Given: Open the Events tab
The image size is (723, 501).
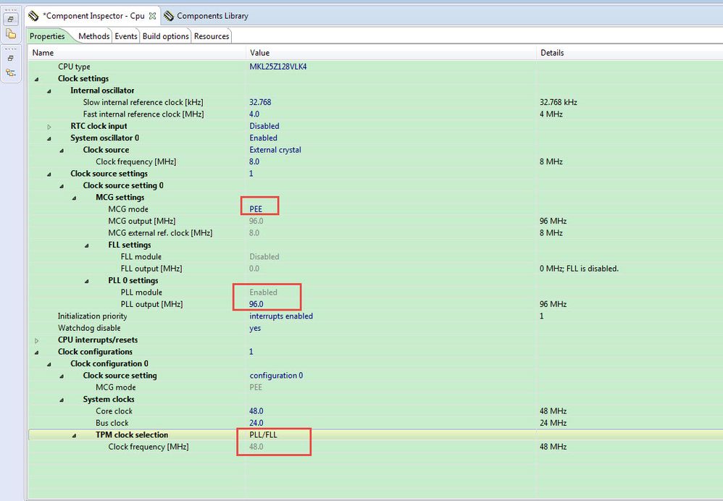Looking at the screenshot, I should pyautogui.click(x=126, y=36).
